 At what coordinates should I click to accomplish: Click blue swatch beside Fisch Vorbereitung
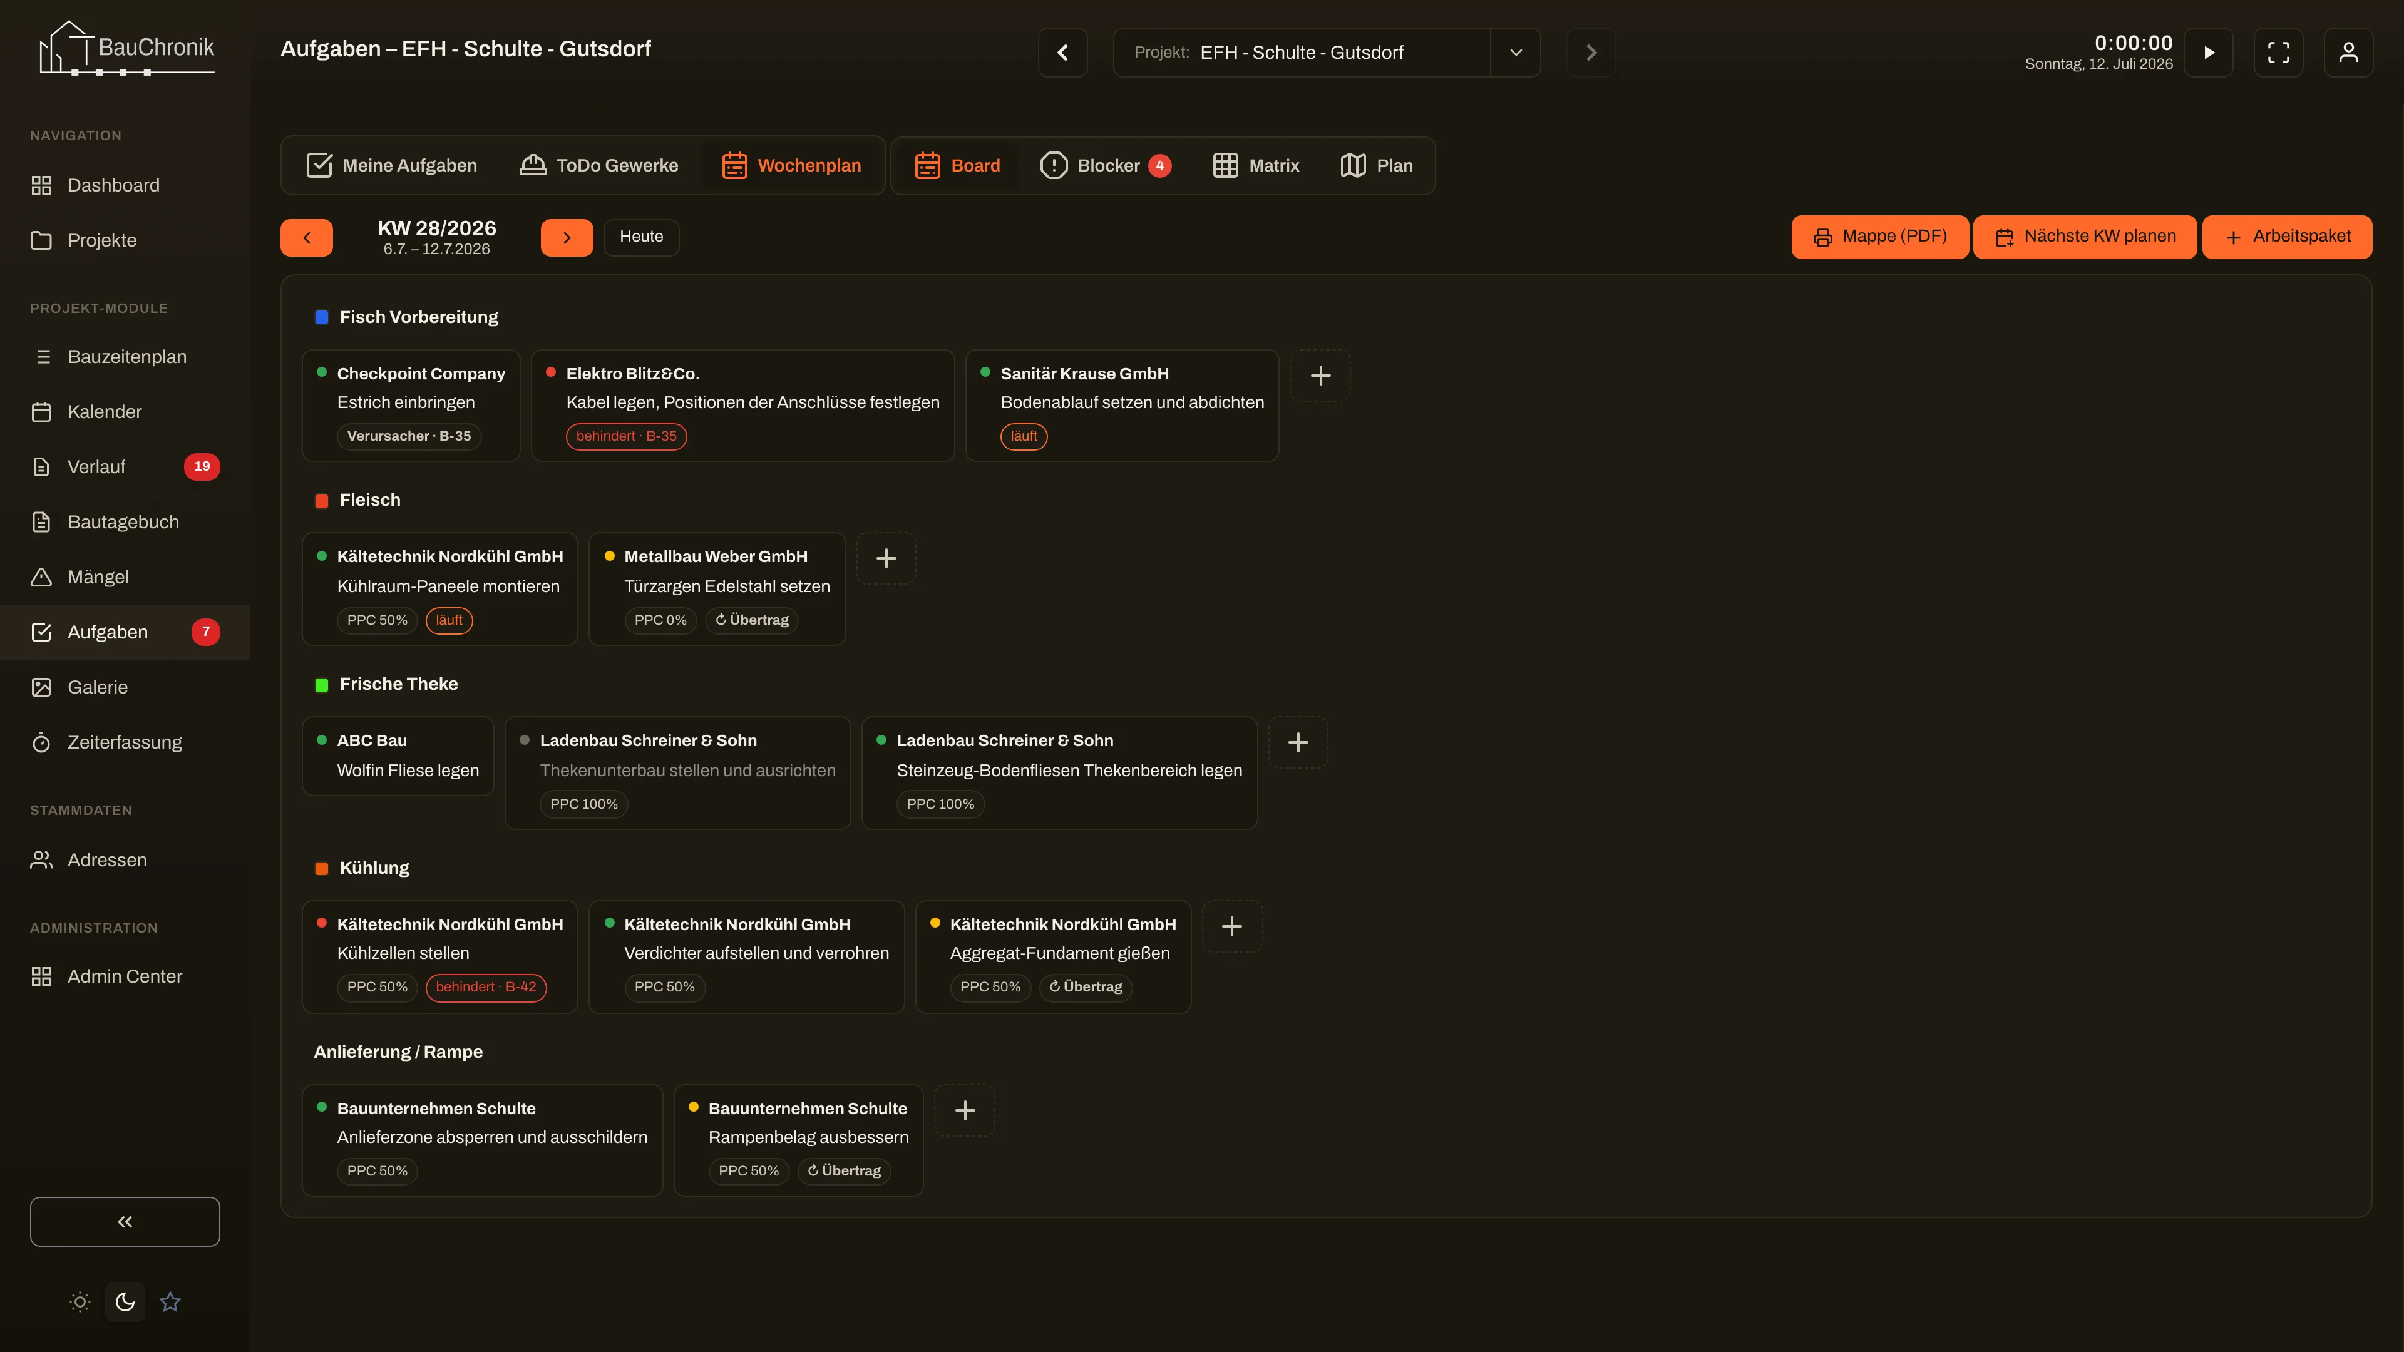[x=322, y=317]
